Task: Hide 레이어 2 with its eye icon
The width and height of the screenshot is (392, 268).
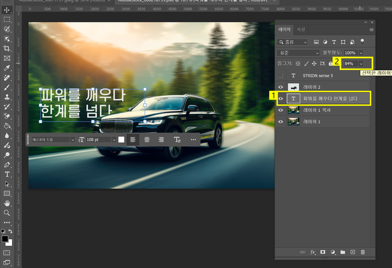Action: pyautogui.click(x=281, y=87)
